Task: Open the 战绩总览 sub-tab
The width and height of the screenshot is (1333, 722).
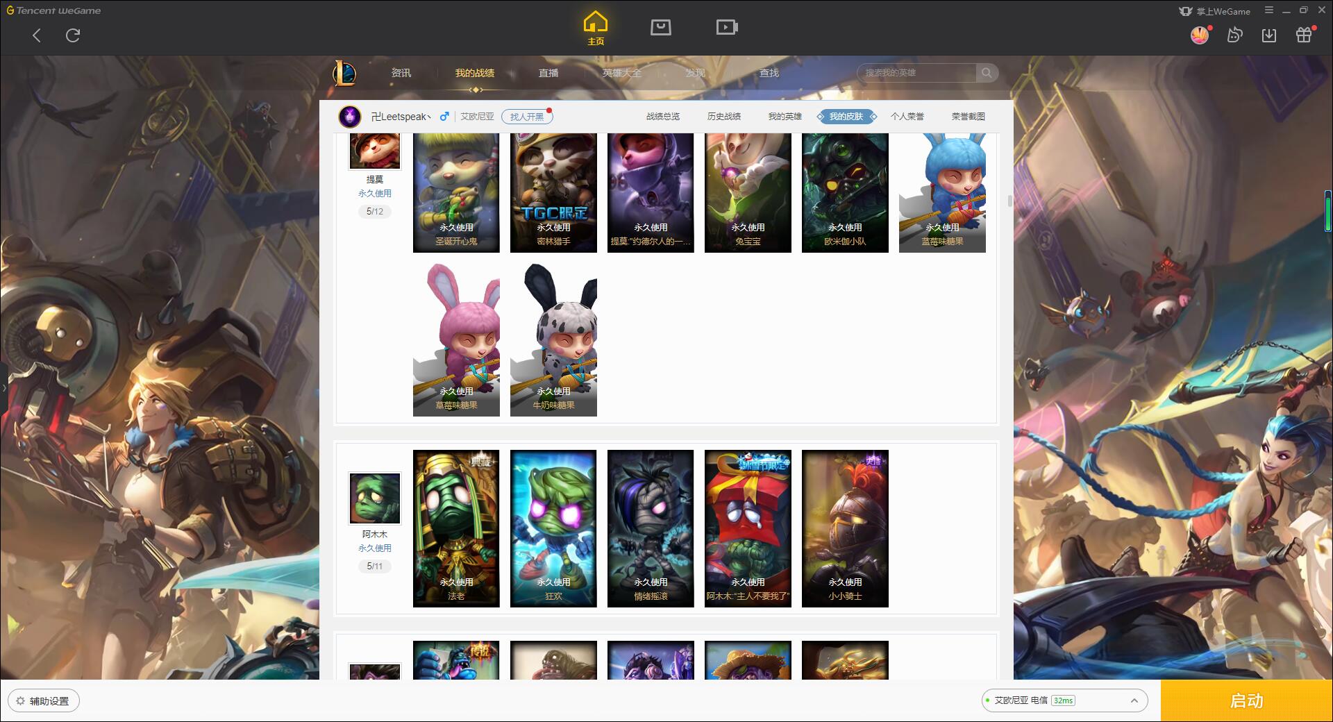Action: (x=663, y=117)
